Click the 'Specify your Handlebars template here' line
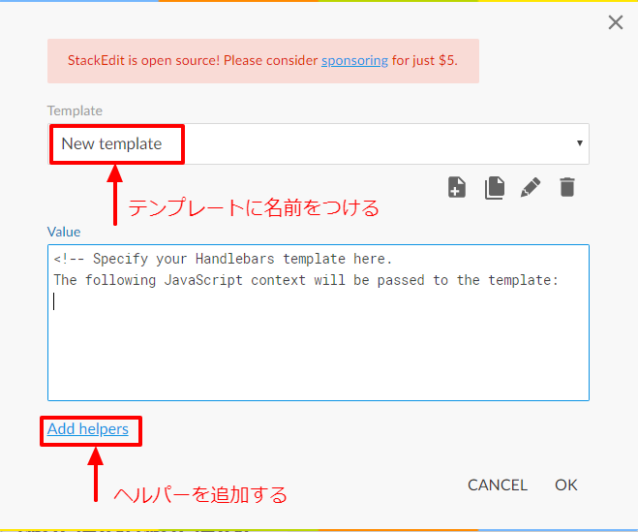Image resolution: width=638 pixels, height=532 pixels. click(223, 259)
